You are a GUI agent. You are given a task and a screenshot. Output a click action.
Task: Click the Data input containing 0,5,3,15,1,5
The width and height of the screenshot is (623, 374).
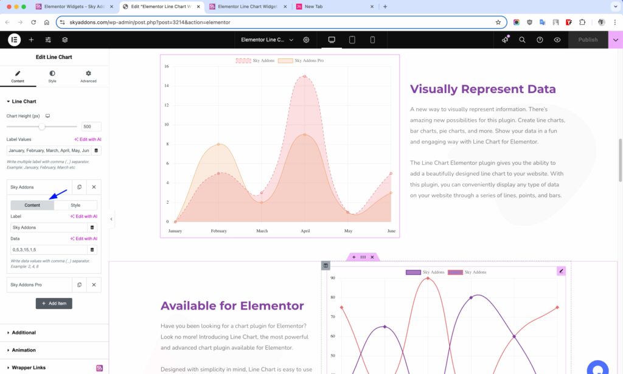click(49, 250)
